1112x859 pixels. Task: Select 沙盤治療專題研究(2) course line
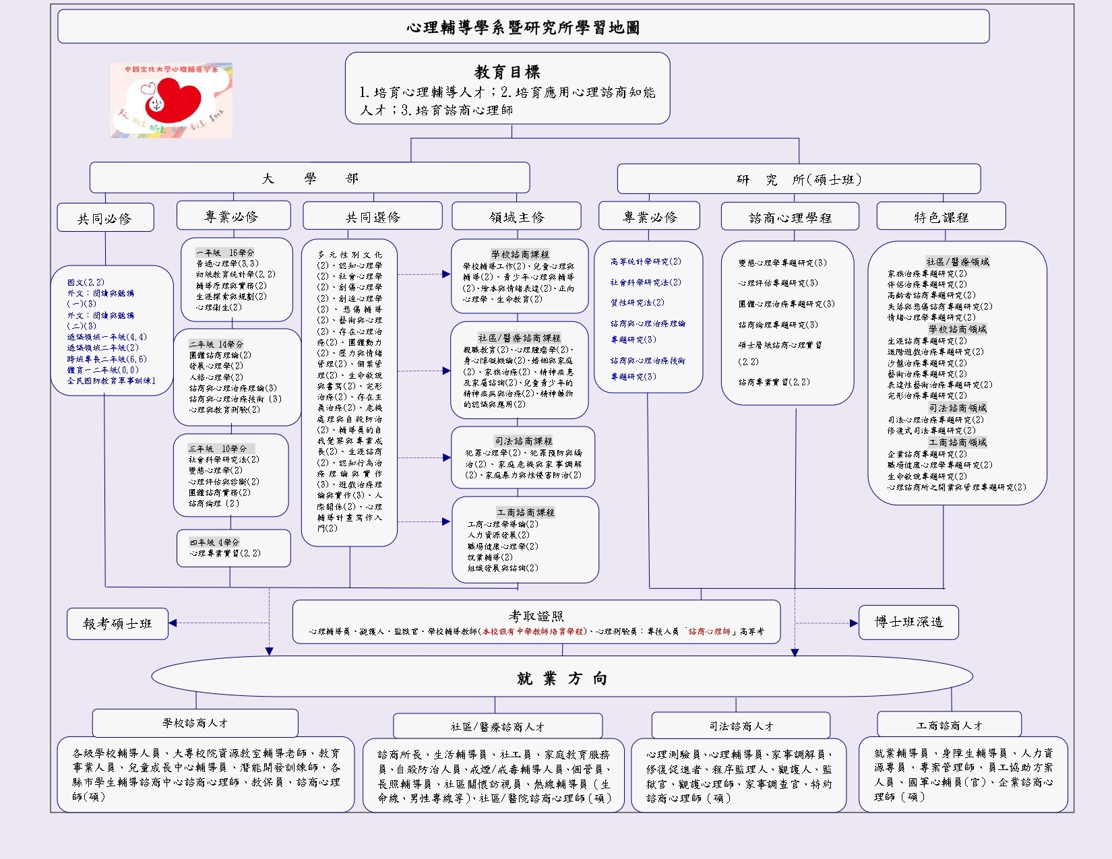tap(927, 363)
